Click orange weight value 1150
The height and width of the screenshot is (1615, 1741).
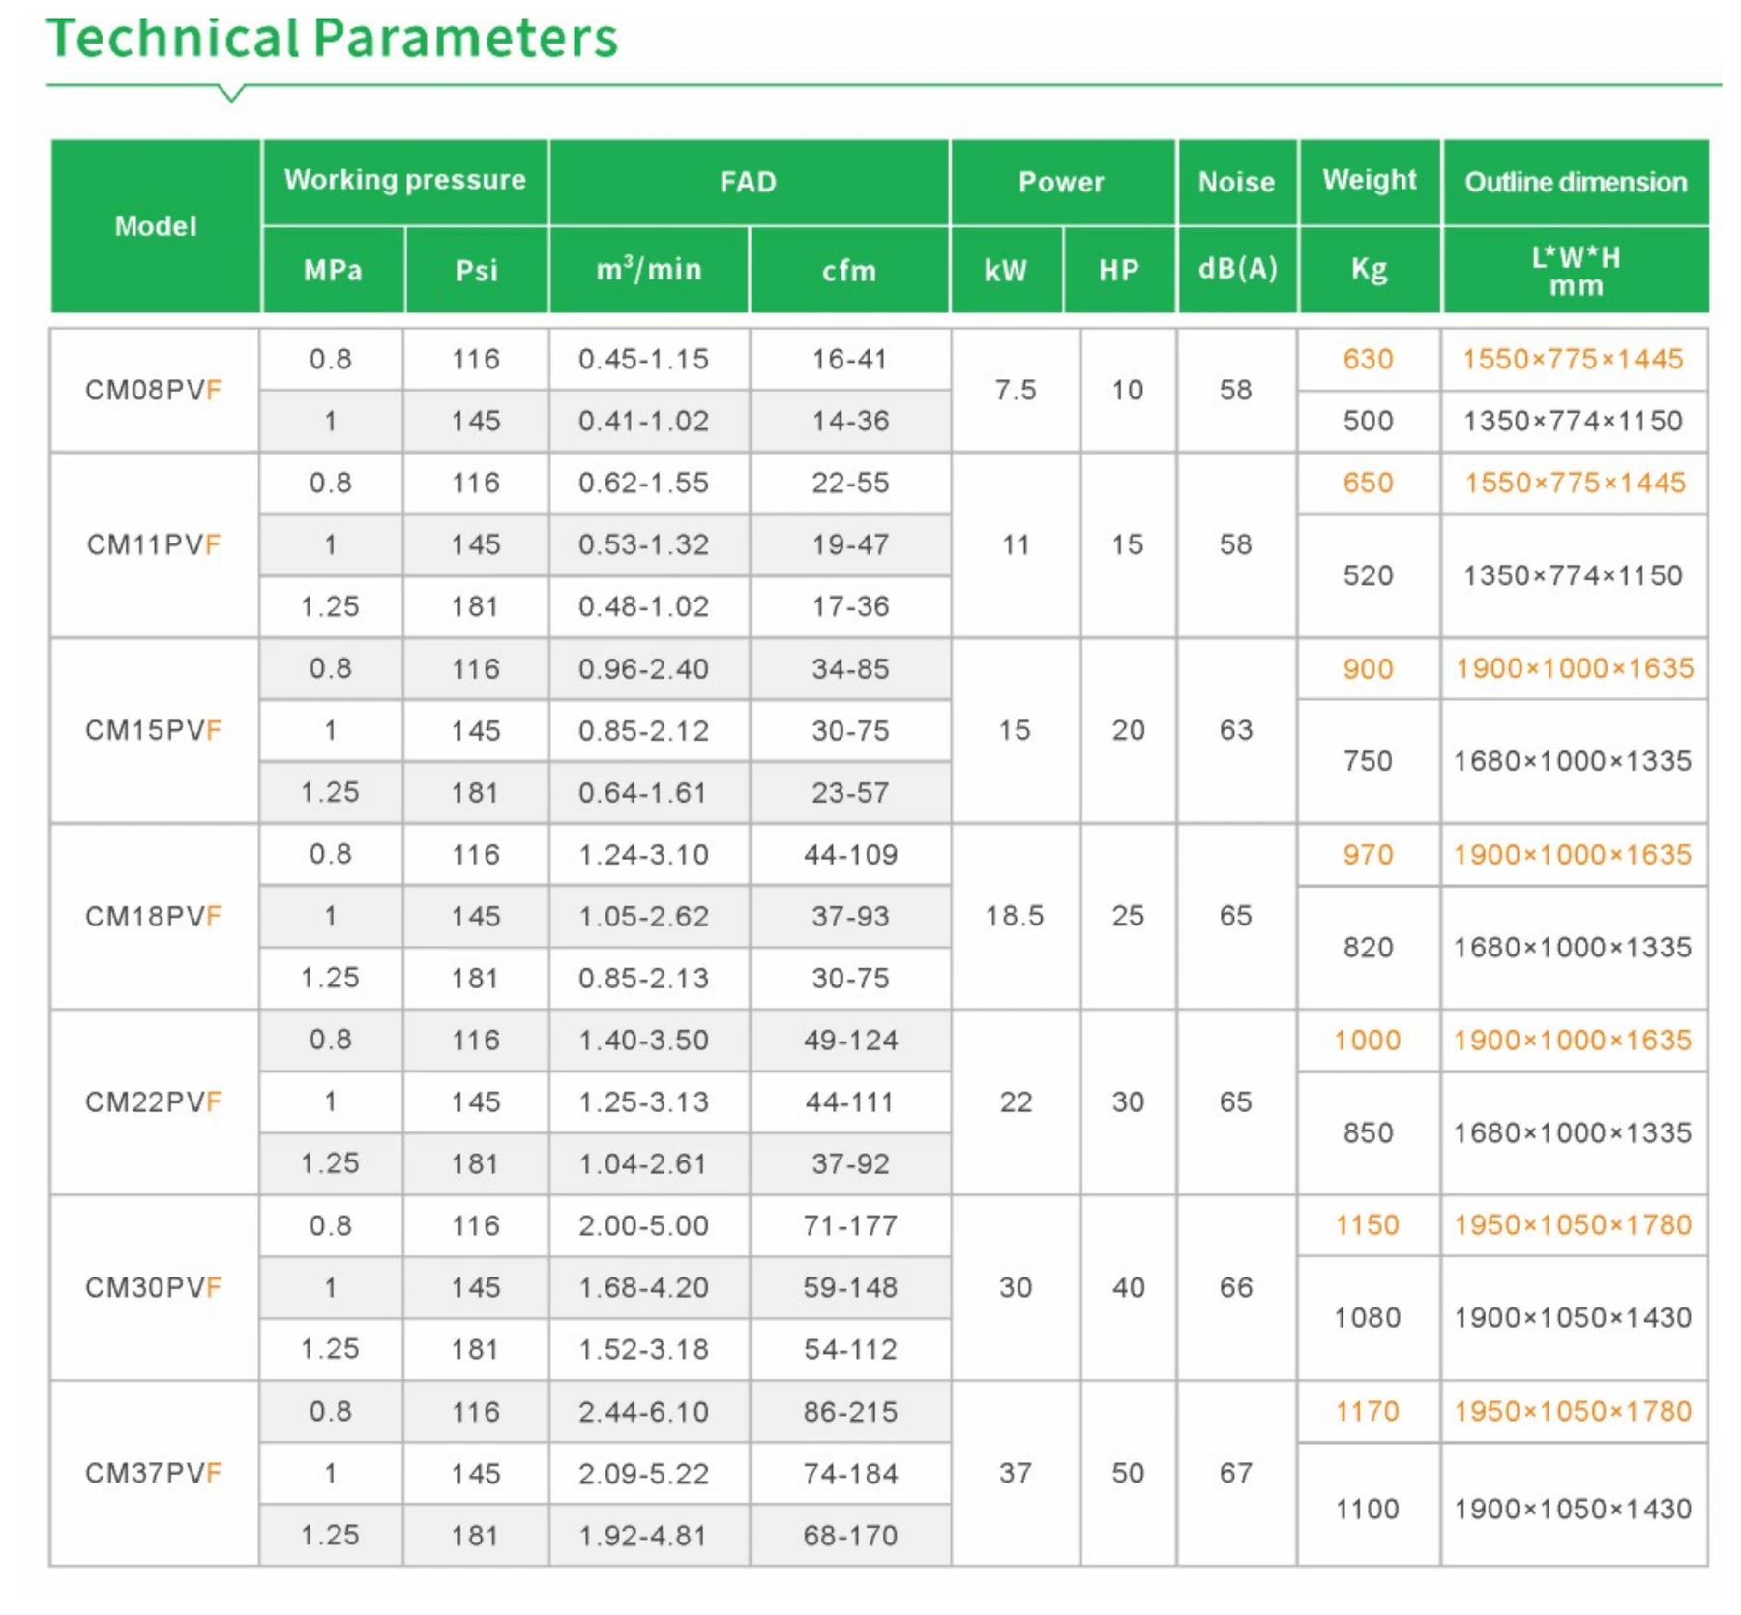1368,1225
